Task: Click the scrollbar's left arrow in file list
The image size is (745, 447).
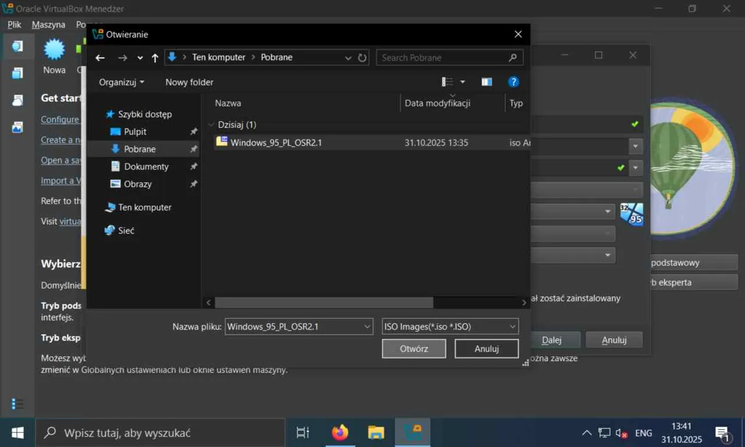Action: pyautogui.click(x=209, y=303)
